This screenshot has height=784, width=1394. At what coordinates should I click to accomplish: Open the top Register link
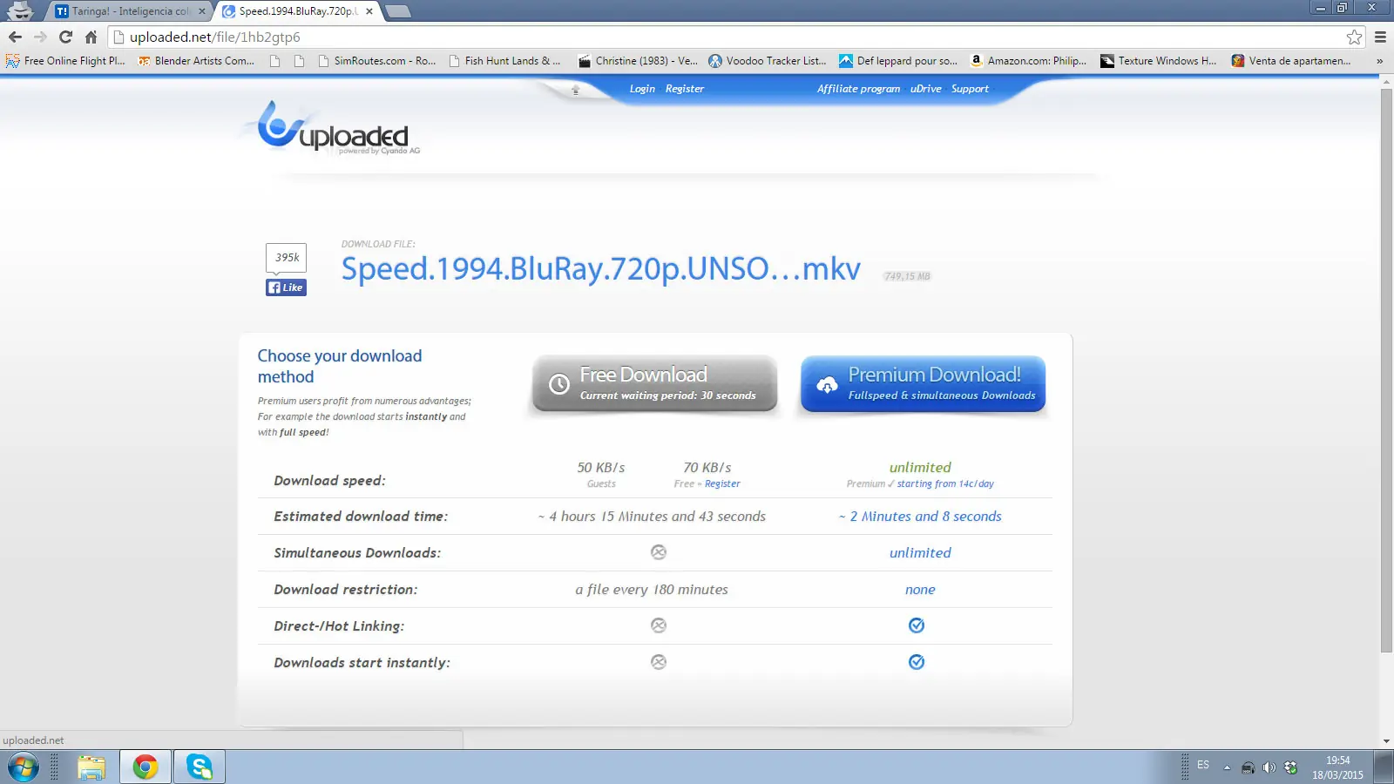click(x=685, y=89)
